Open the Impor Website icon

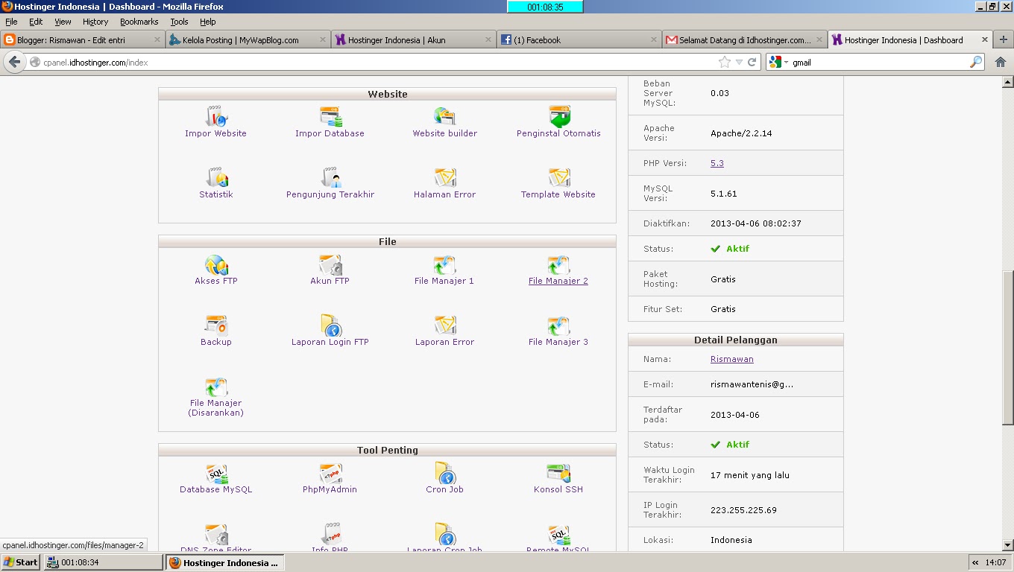216,116
